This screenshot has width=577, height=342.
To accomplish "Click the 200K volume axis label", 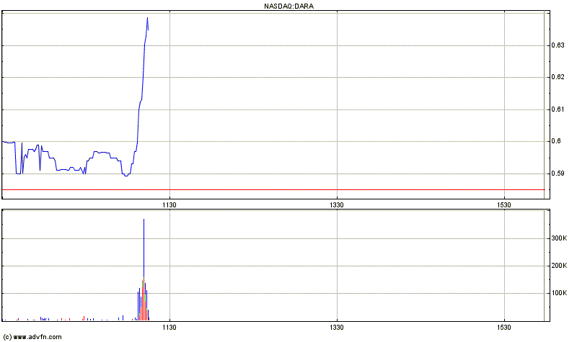I will click(558, 266).
